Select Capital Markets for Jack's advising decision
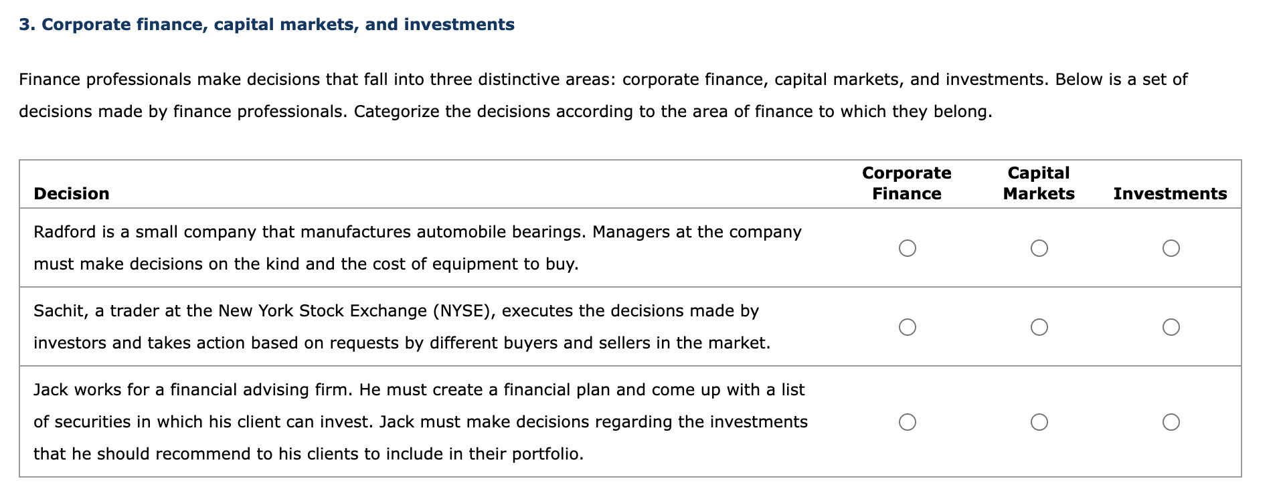The height and width of the screenshot is (503, 1281). (x=1039, y=422)
